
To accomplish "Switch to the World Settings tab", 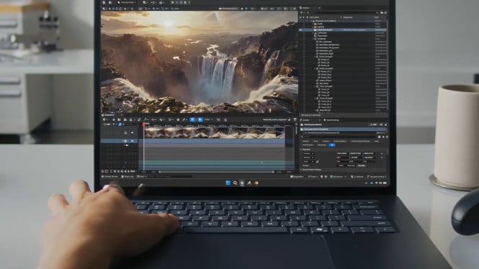I will 332,120.
